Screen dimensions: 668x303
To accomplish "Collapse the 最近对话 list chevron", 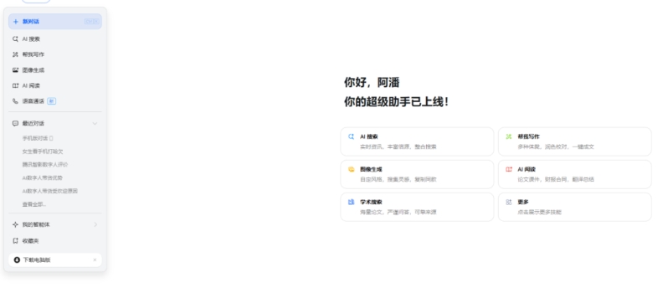I will (95, 124).
